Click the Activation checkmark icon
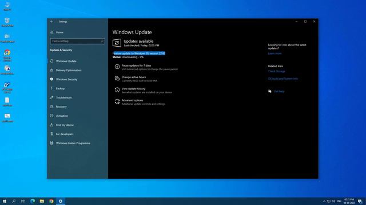Image resolution: width=366 pixels, height=205 pixels. [51, 116]
